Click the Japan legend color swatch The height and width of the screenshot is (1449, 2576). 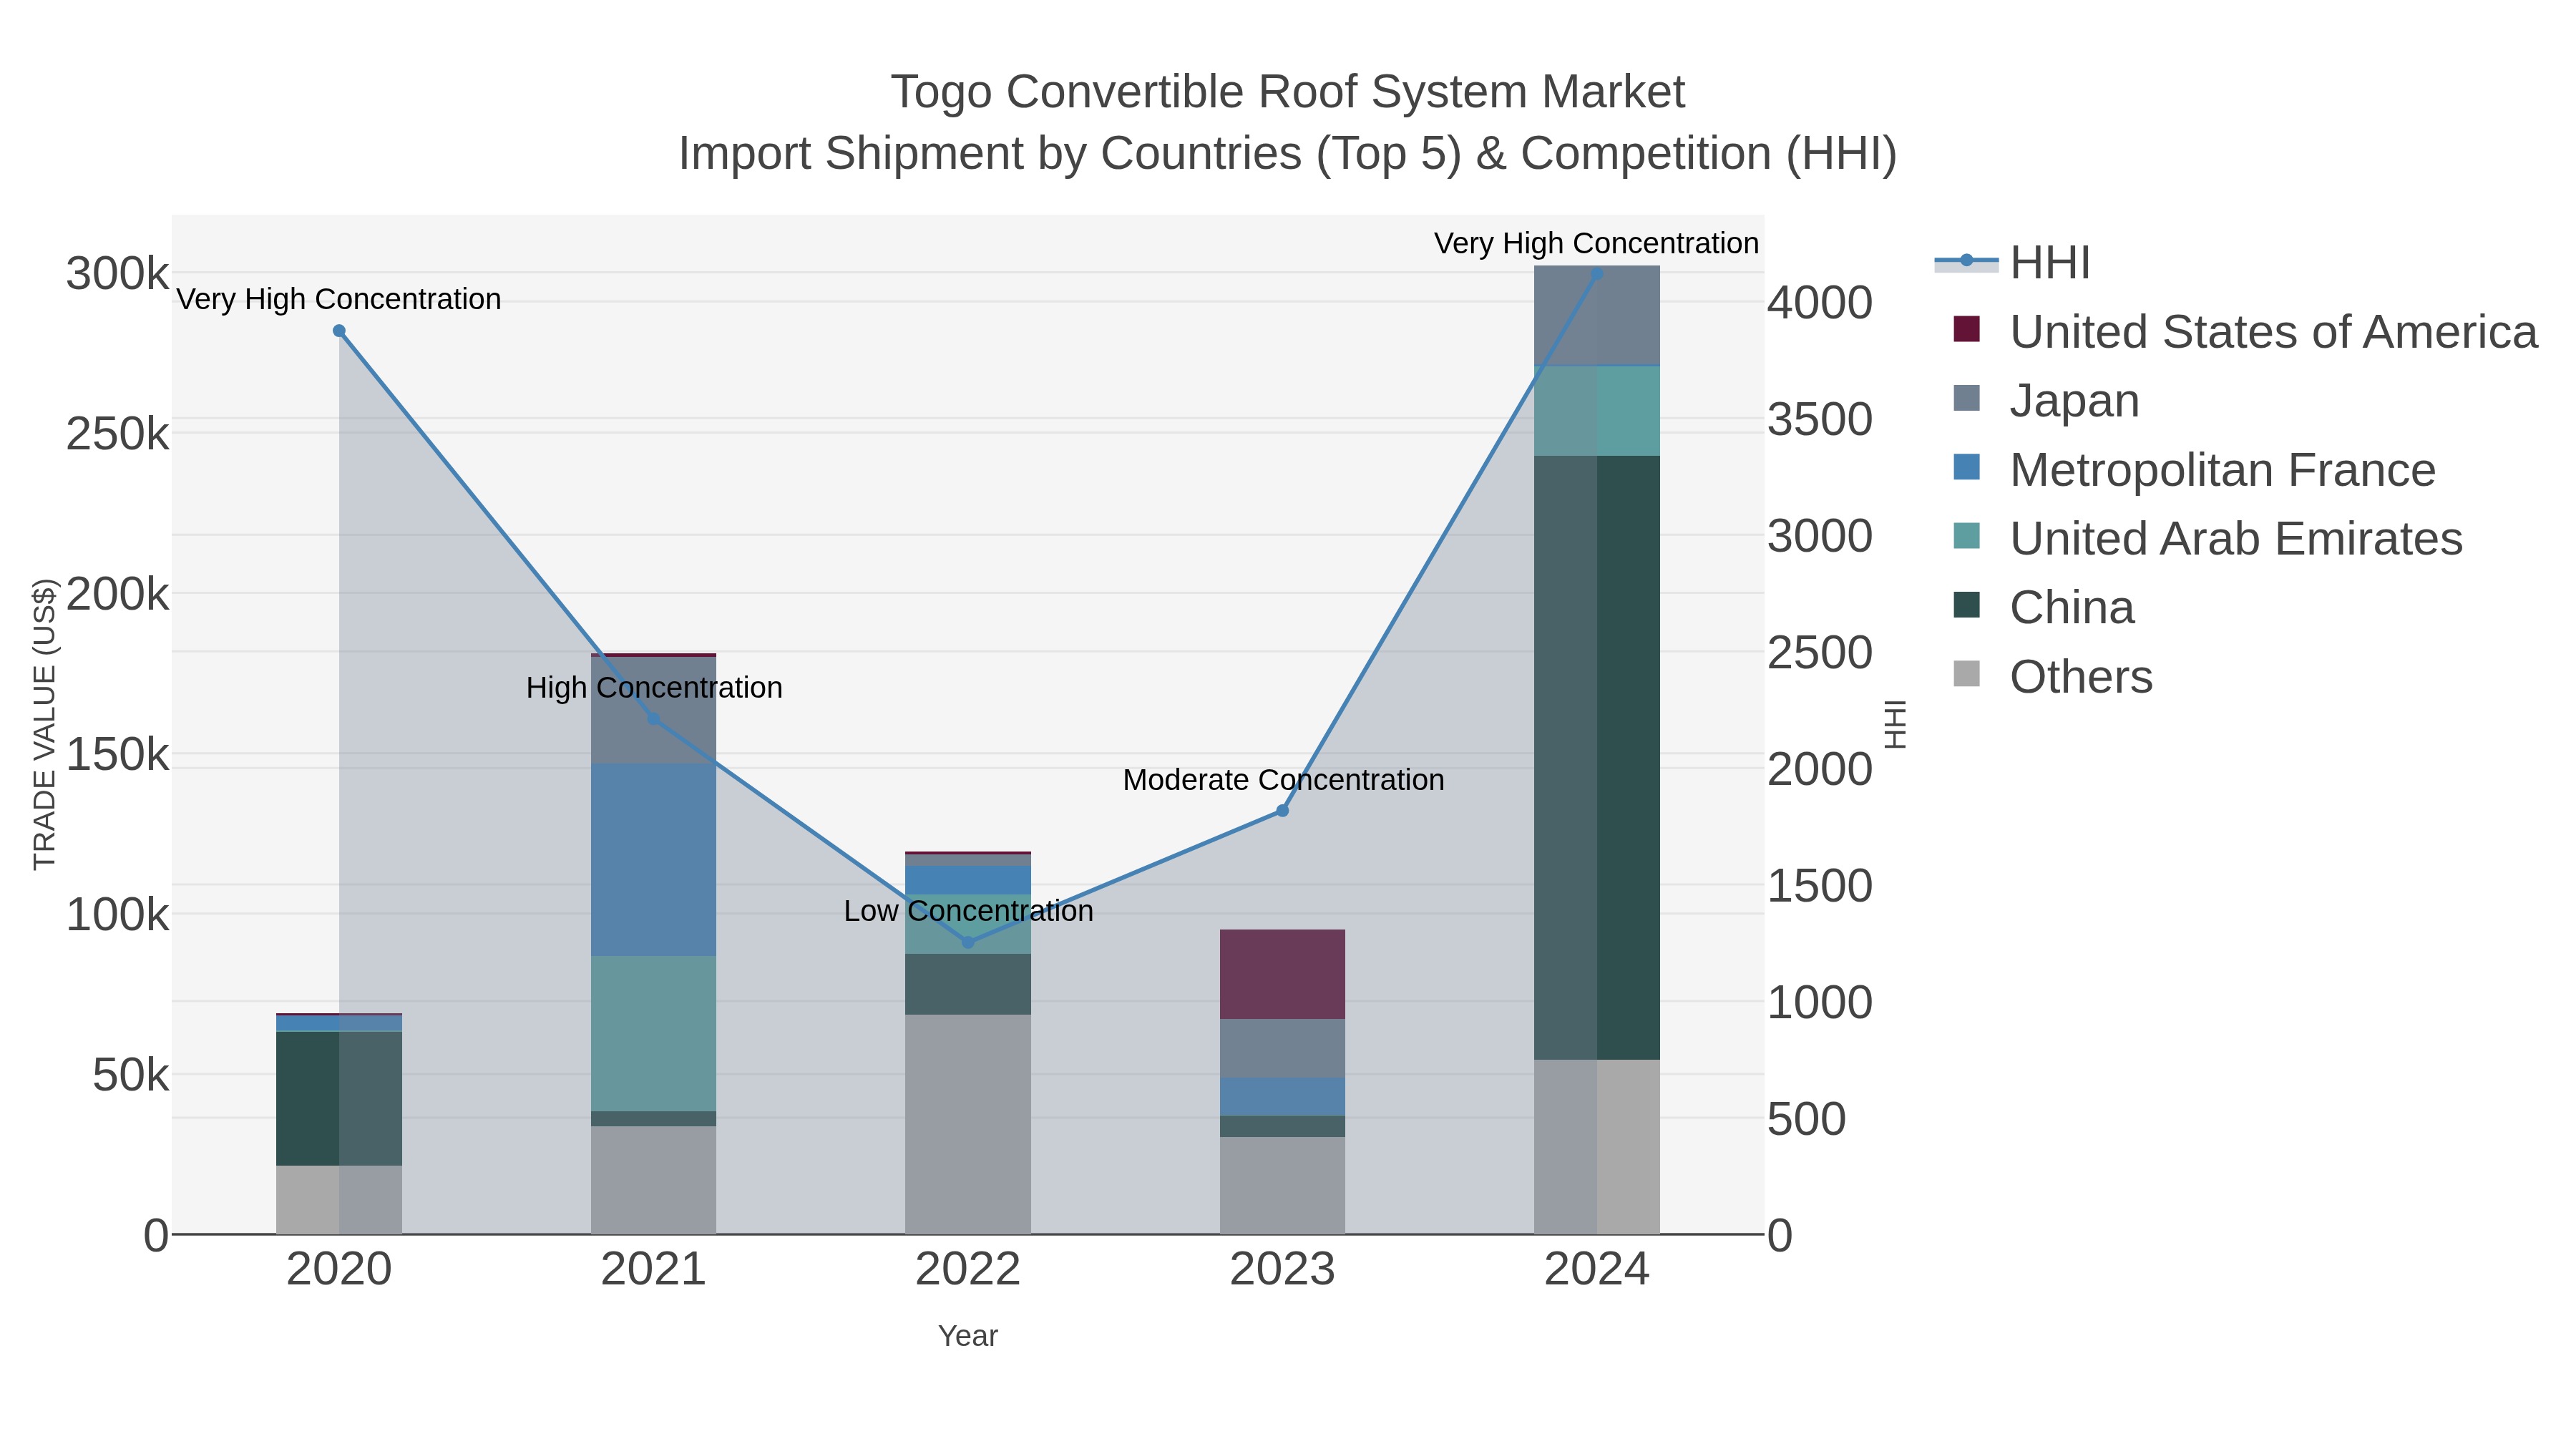click(1966, 398)
